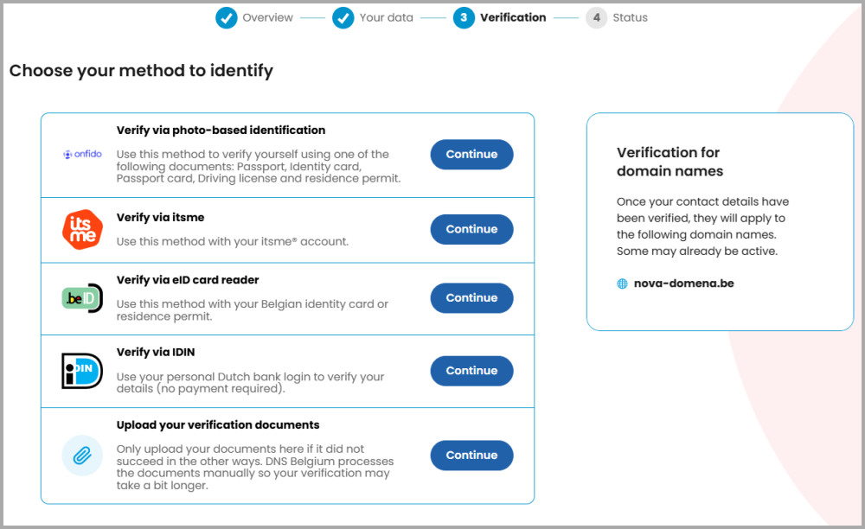Click the itsme orange logo

(x=82, y=229)
